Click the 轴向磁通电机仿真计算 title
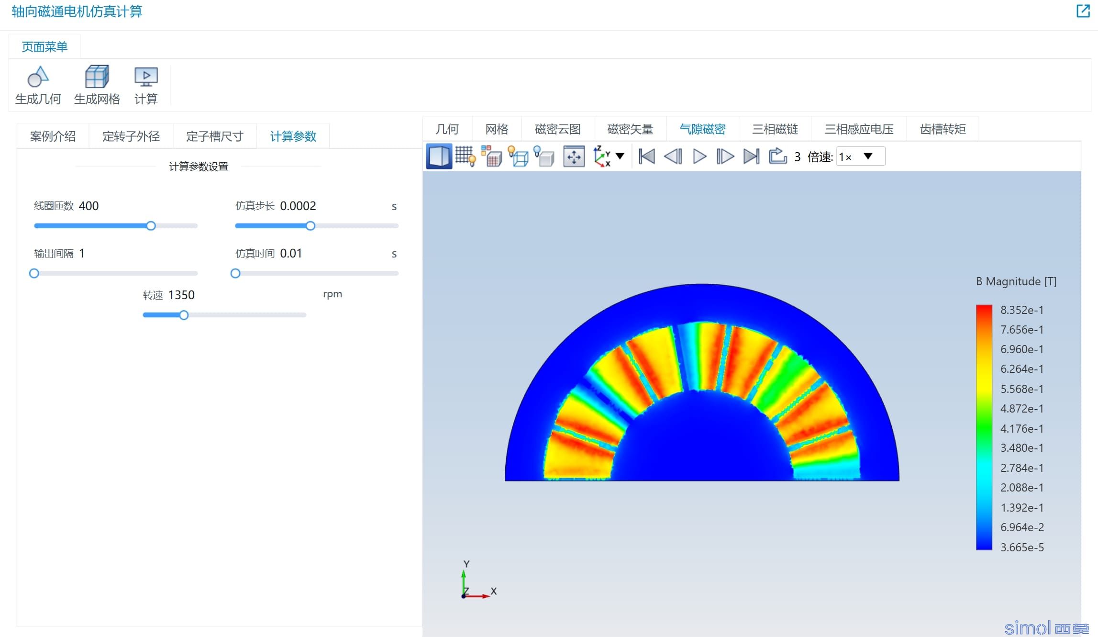The height and width of the screenshot is (637, 1098). pos(77,11)
